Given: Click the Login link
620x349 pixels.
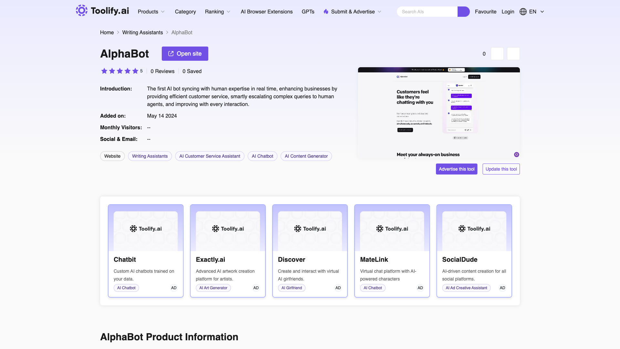Looking at the screenshot, I should click(508, 12).
